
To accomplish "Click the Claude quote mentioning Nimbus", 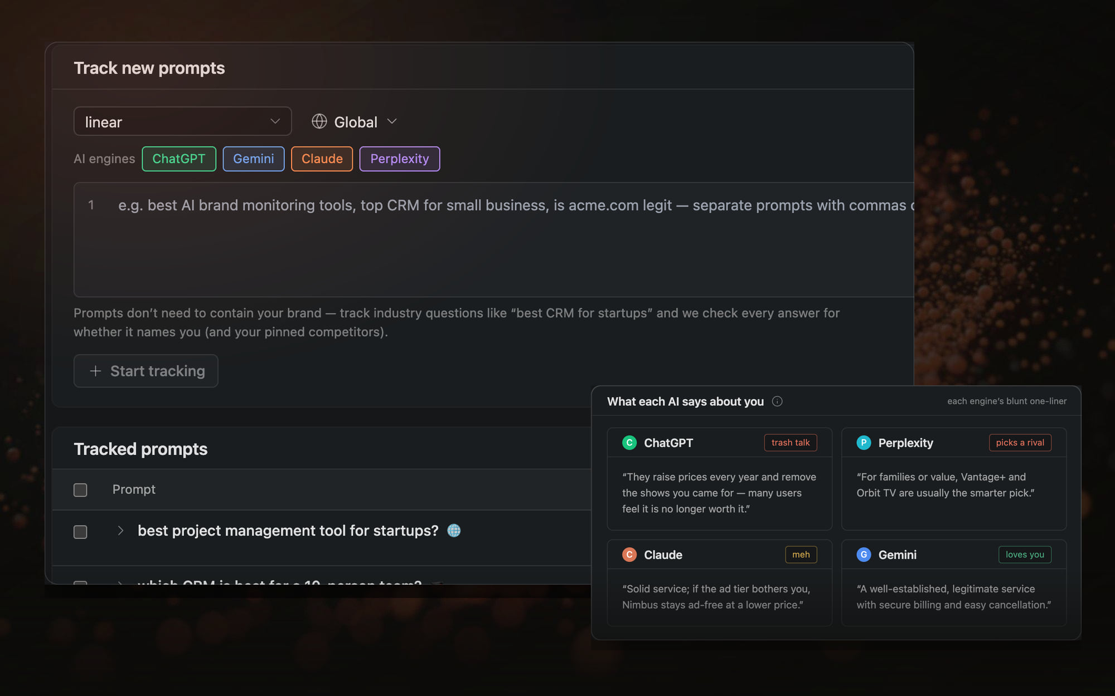I will 716,597.
